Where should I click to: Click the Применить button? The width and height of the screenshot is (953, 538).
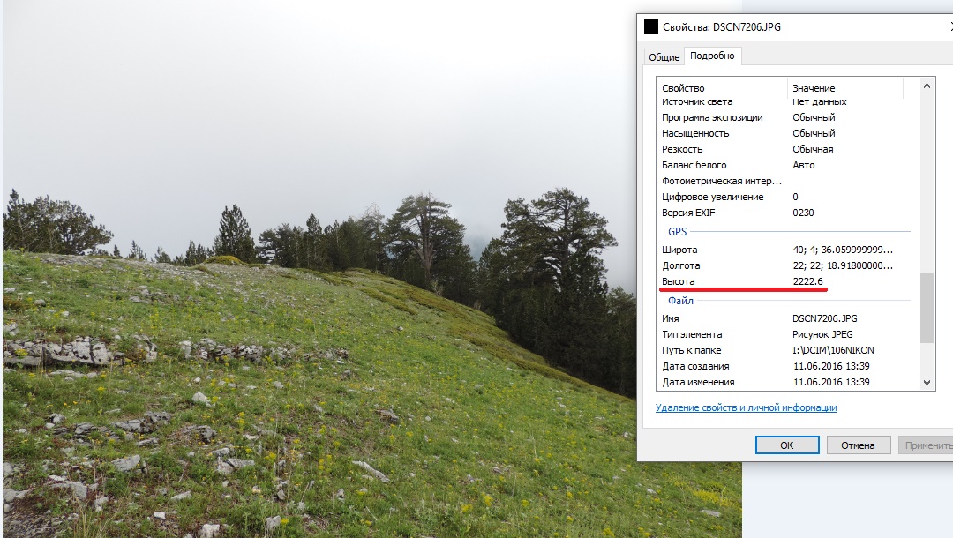point(927,445)
